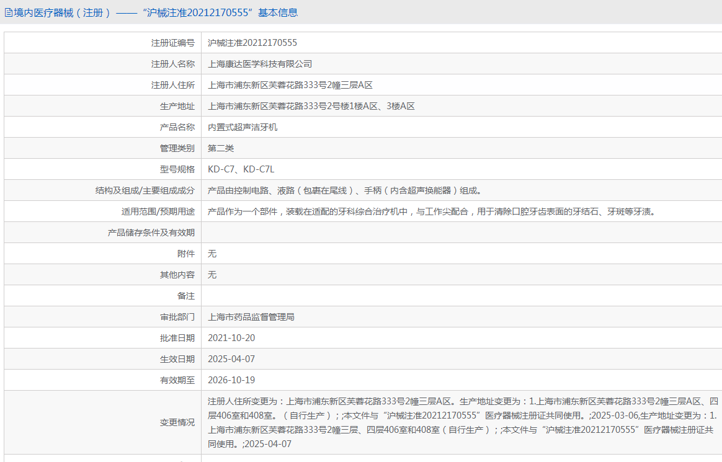Select authority 上海市药品监督管理局
The width and height of the screenshot is (722, 462).
251,317
